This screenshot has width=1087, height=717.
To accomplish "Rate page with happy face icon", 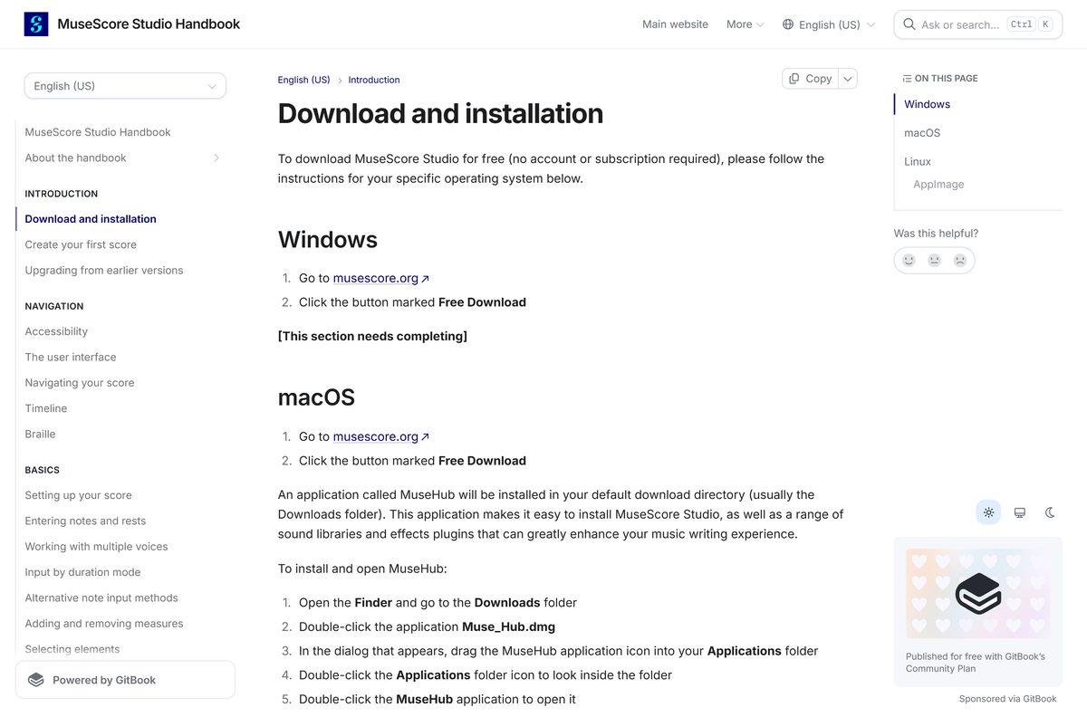I will tap(909, 260).
